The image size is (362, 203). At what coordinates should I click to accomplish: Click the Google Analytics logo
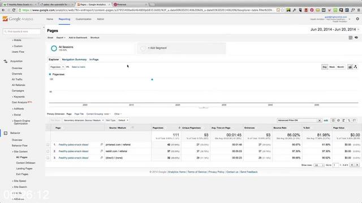coord(18,19)
